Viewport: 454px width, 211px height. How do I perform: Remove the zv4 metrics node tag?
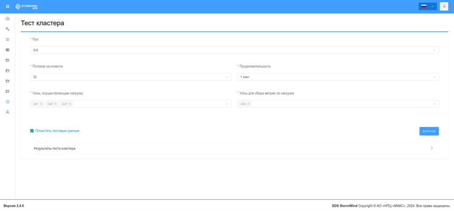point(248,104)
